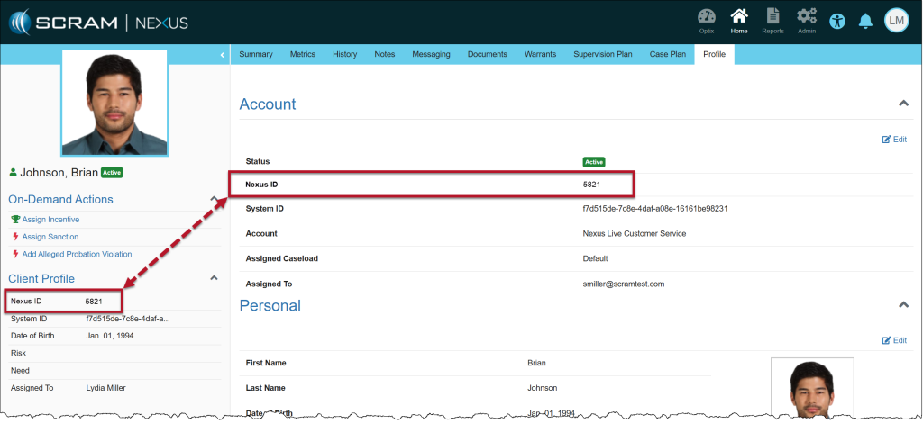Image resolution: width=923 pixels, height=424 pixels.
Task: Click Add Alleged Probation Violation link
Action: coord(77,254)
